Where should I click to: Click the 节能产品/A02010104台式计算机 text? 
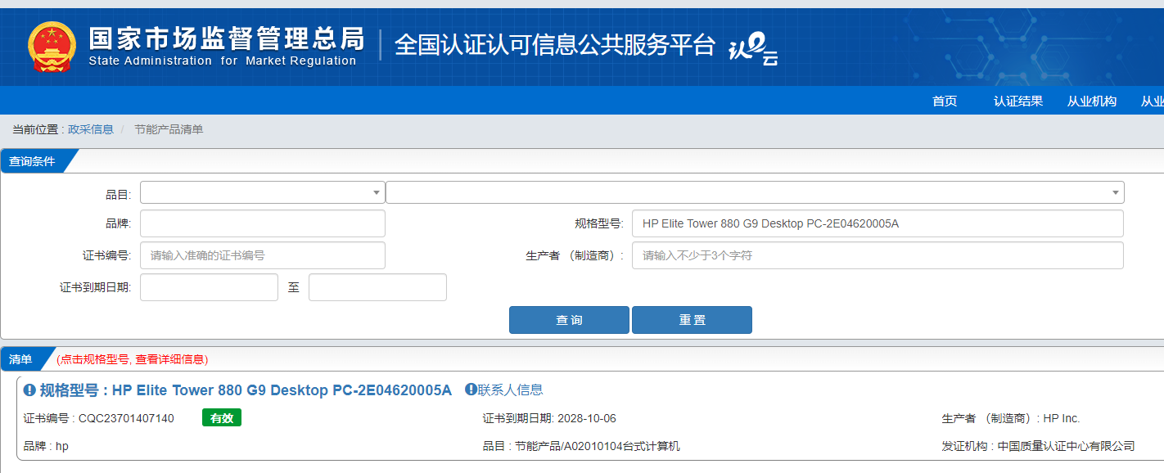pyautogui.click(x=597, y=446)
